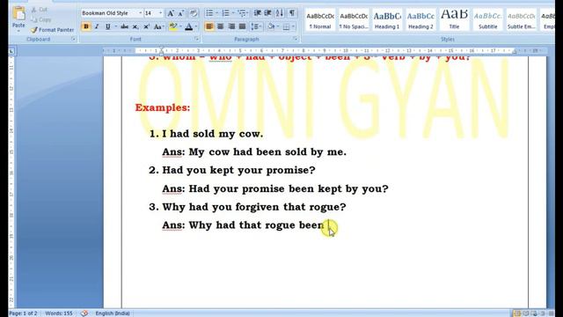Click the proofing errors status icon
The height and width of the screenshot is (317, 563).
84,313
